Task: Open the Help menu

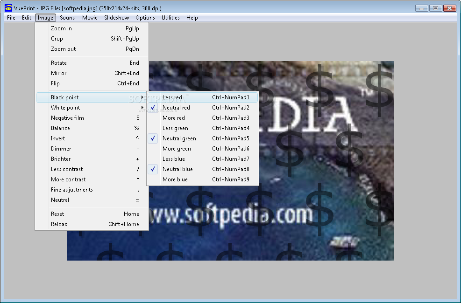Action: click(192, 18)
